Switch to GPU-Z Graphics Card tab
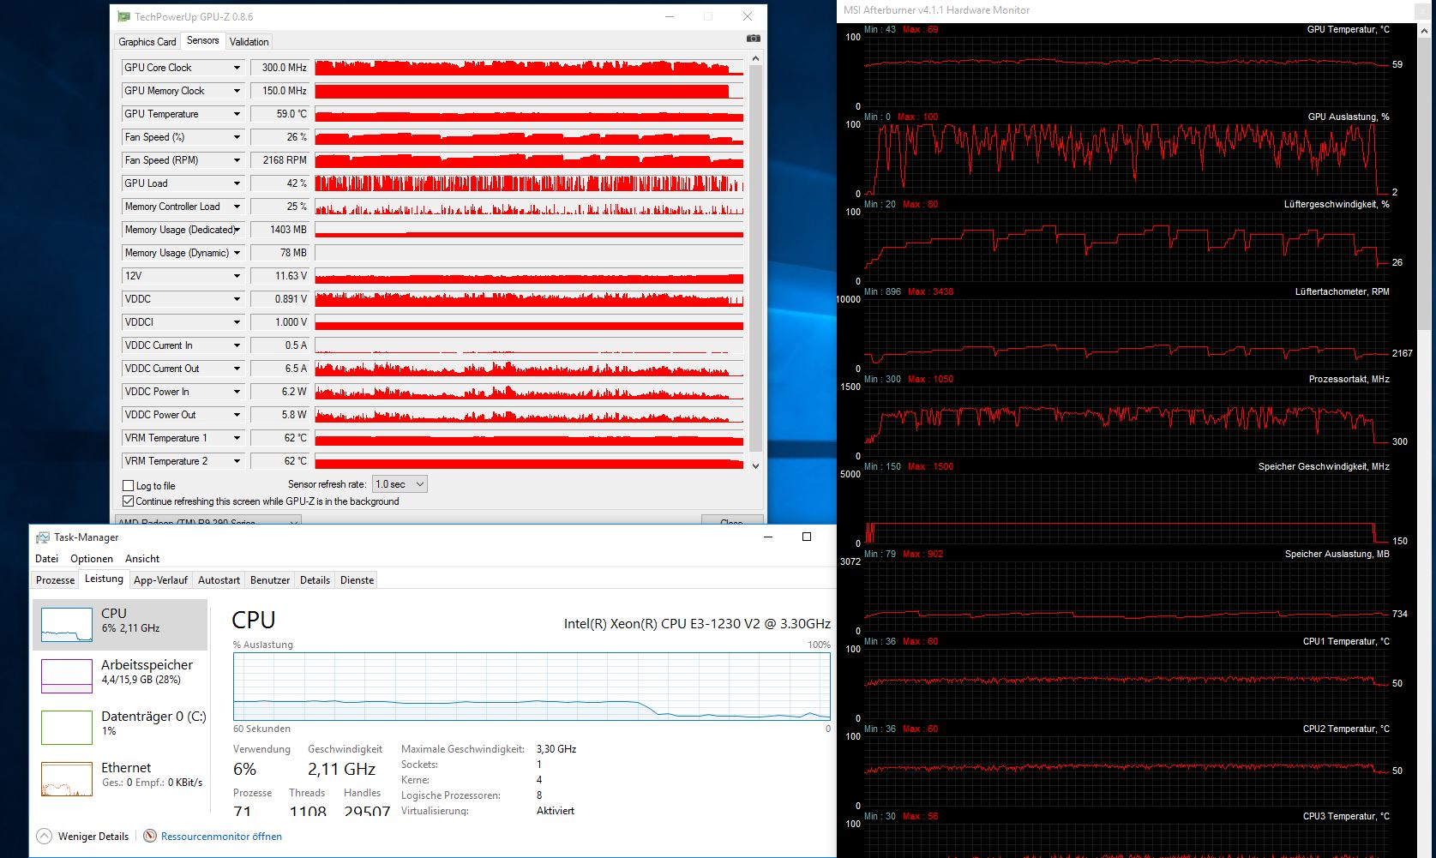The image size is (1436, 858). 147,42
